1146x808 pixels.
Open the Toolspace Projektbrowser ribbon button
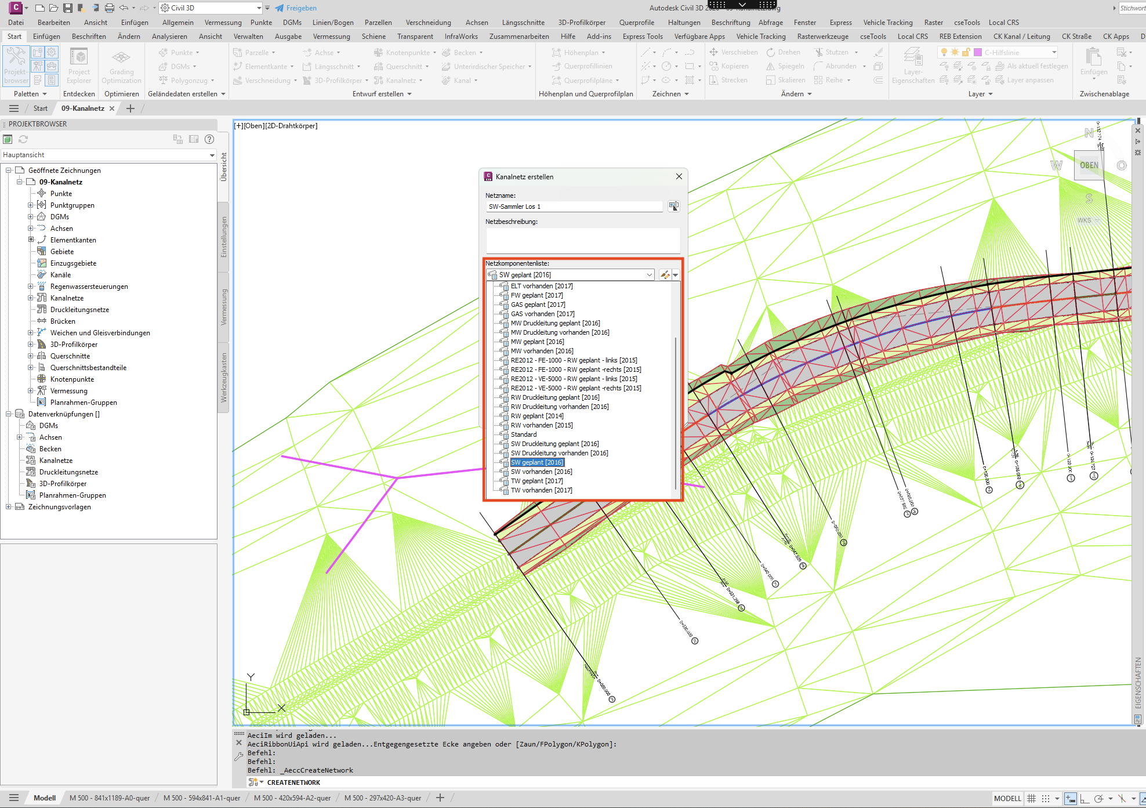tap(16, 65)
